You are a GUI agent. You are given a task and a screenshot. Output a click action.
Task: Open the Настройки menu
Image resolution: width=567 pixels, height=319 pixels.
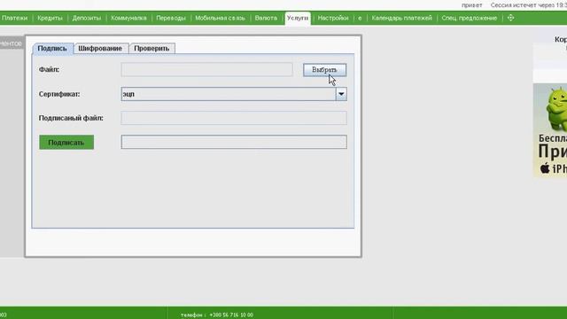[x=333, y=18]
